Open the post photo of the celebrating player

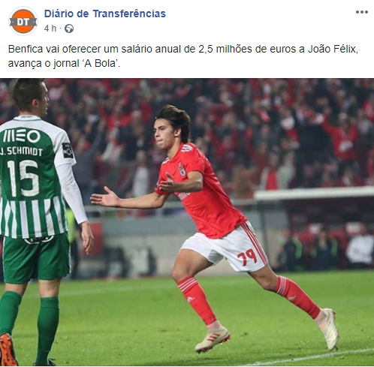tap(187, 222)
